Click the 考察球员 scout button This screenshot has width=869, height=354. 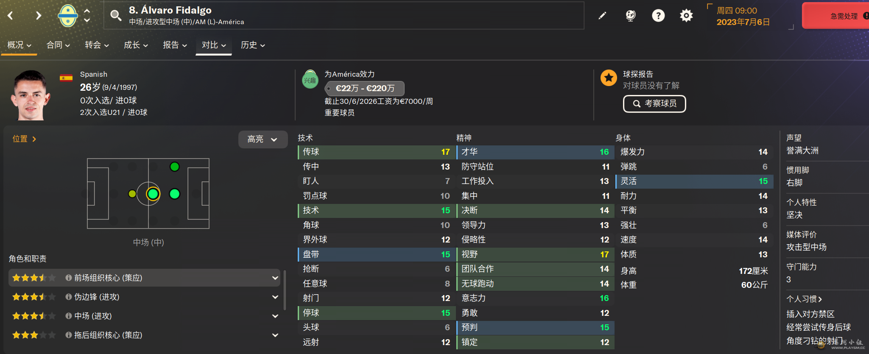click(654, 104)
